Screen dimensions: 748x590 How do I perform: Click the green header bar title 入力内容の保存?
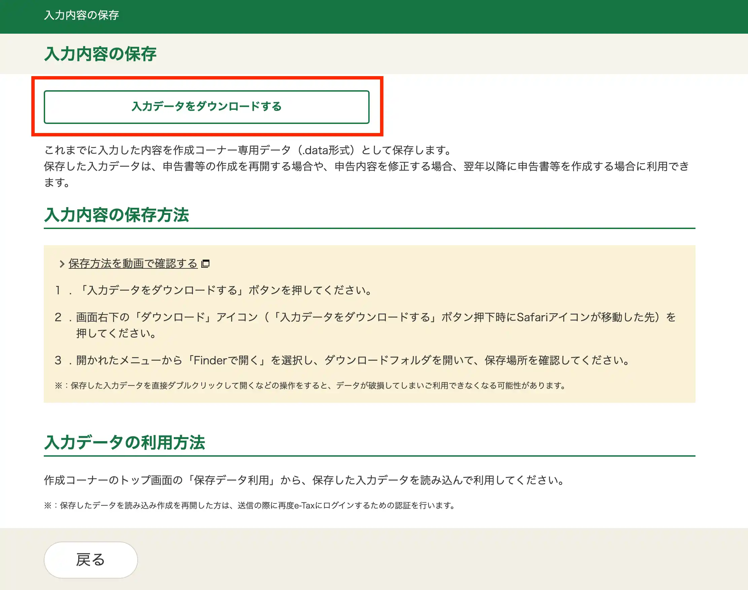pos(81,15)
